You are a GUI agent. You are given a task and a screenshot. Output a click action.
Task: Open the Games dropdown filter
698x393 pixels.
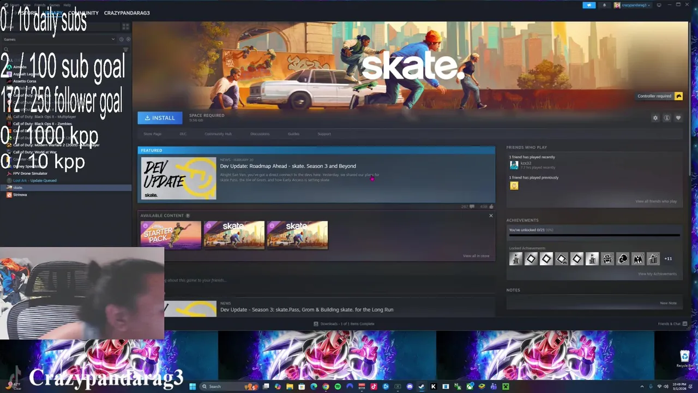click(58, 39)
